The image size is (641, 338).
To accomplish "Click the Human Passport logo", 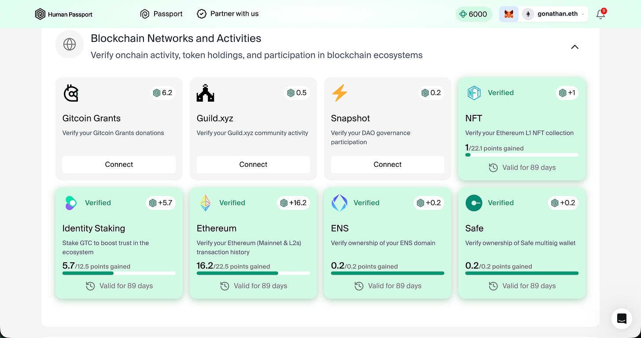I will (x=64, y=14).
